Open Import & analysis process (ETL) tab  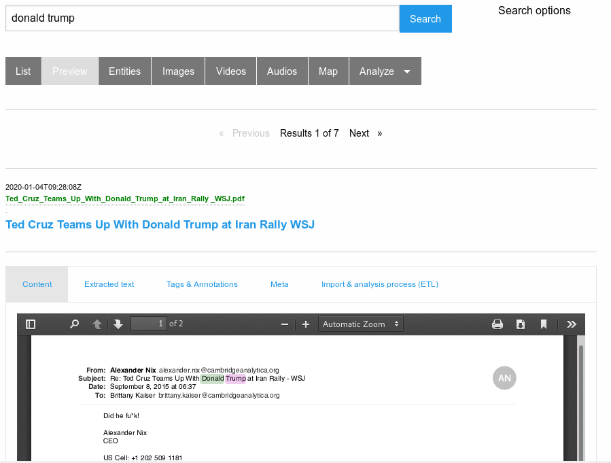point(380,284)
